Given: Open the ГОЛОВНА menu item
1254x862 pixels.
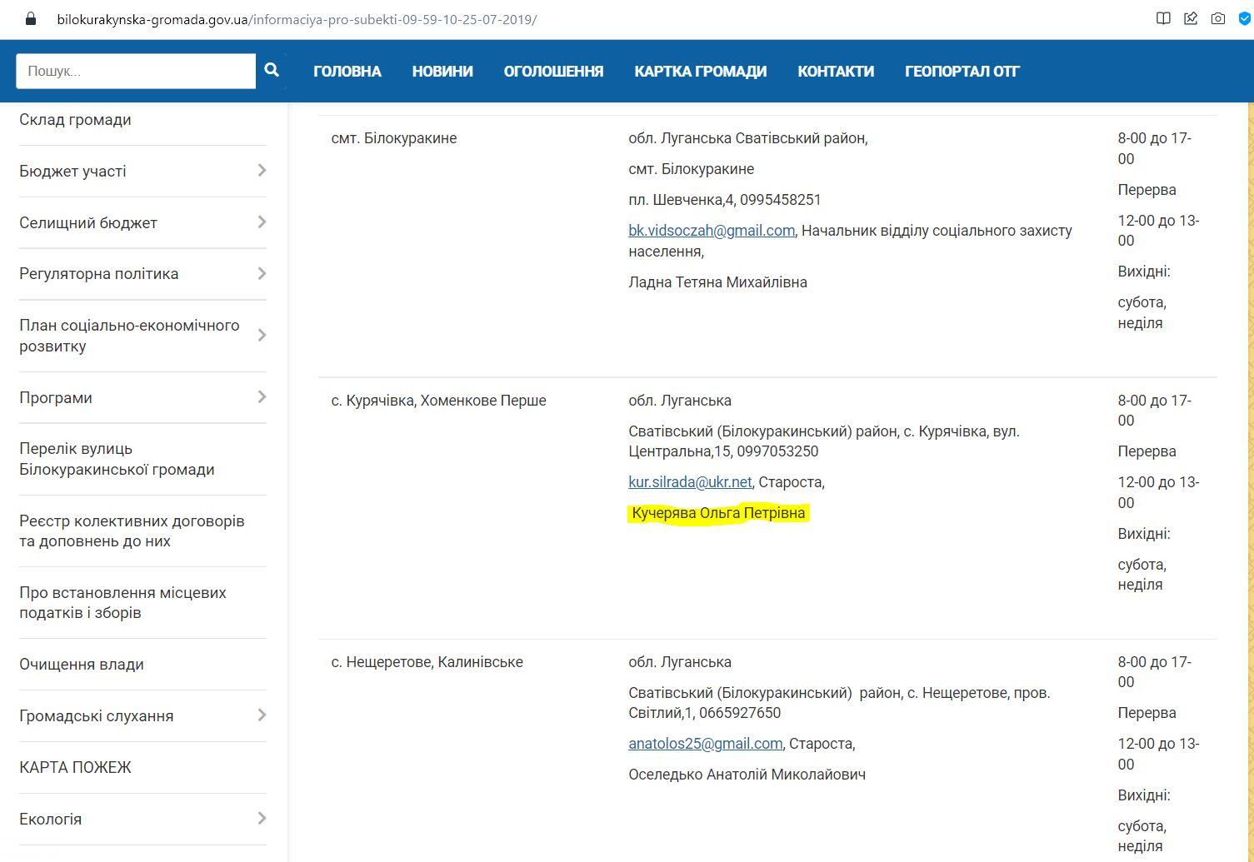Looking at the screenshot, I should tap(347, 72).
